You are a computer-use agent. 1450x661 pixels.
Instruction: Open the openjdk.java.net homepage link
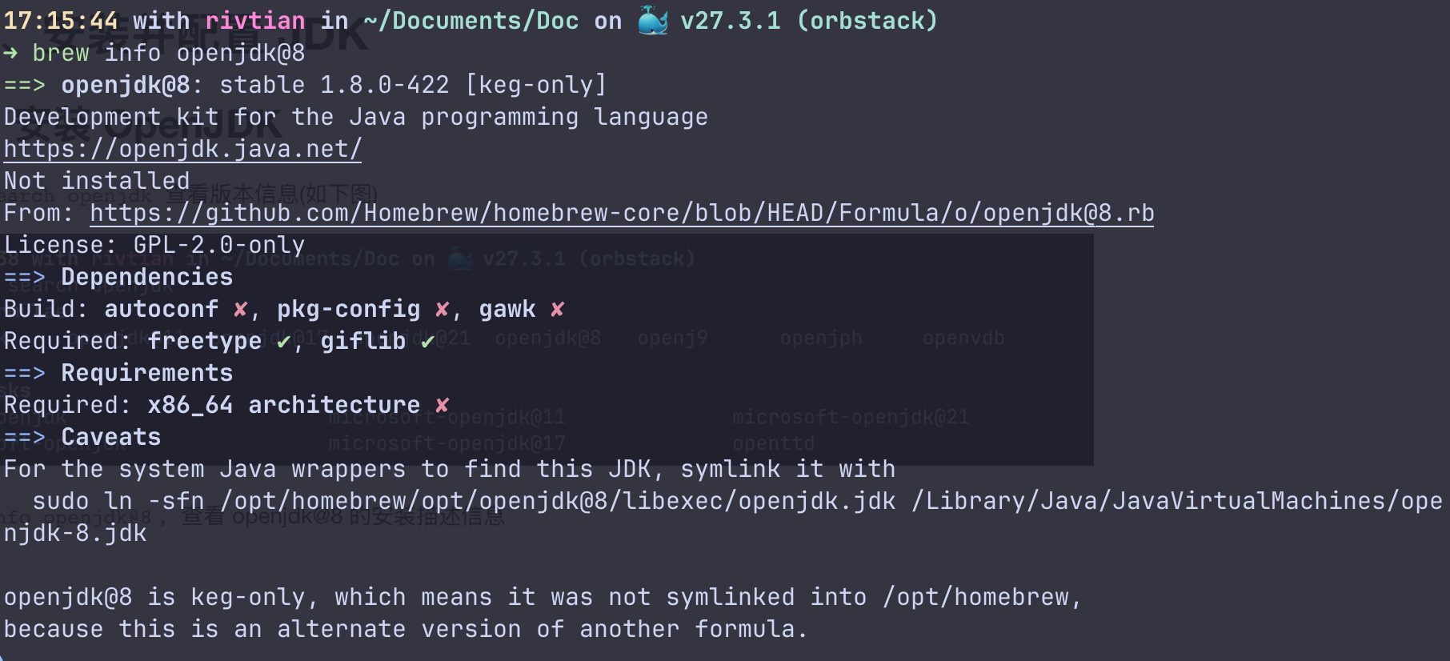182,149
